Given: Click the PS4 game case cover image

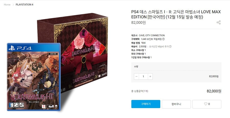Looking at the screenshot, I should 34,77.
